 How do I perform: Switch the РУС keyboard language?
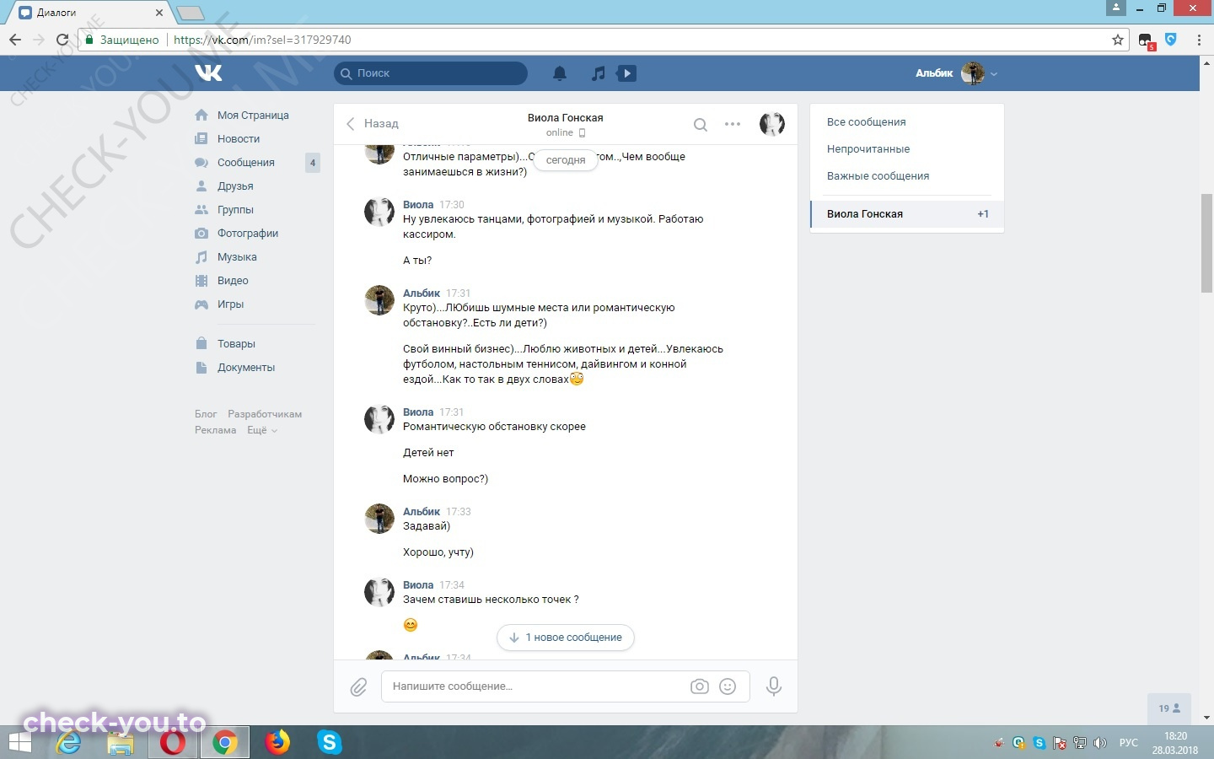pos(1128,743)
